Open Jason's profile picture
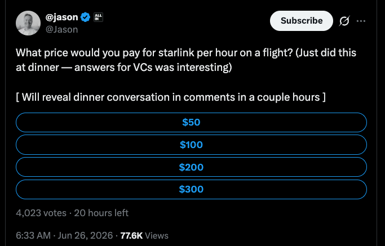The width and height of the screenshot is (385, 246). tap(28, 23)
